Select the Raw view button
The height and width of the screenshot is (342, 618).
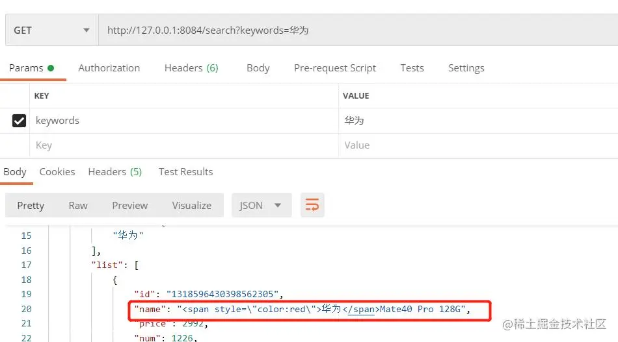coord(78,206)
